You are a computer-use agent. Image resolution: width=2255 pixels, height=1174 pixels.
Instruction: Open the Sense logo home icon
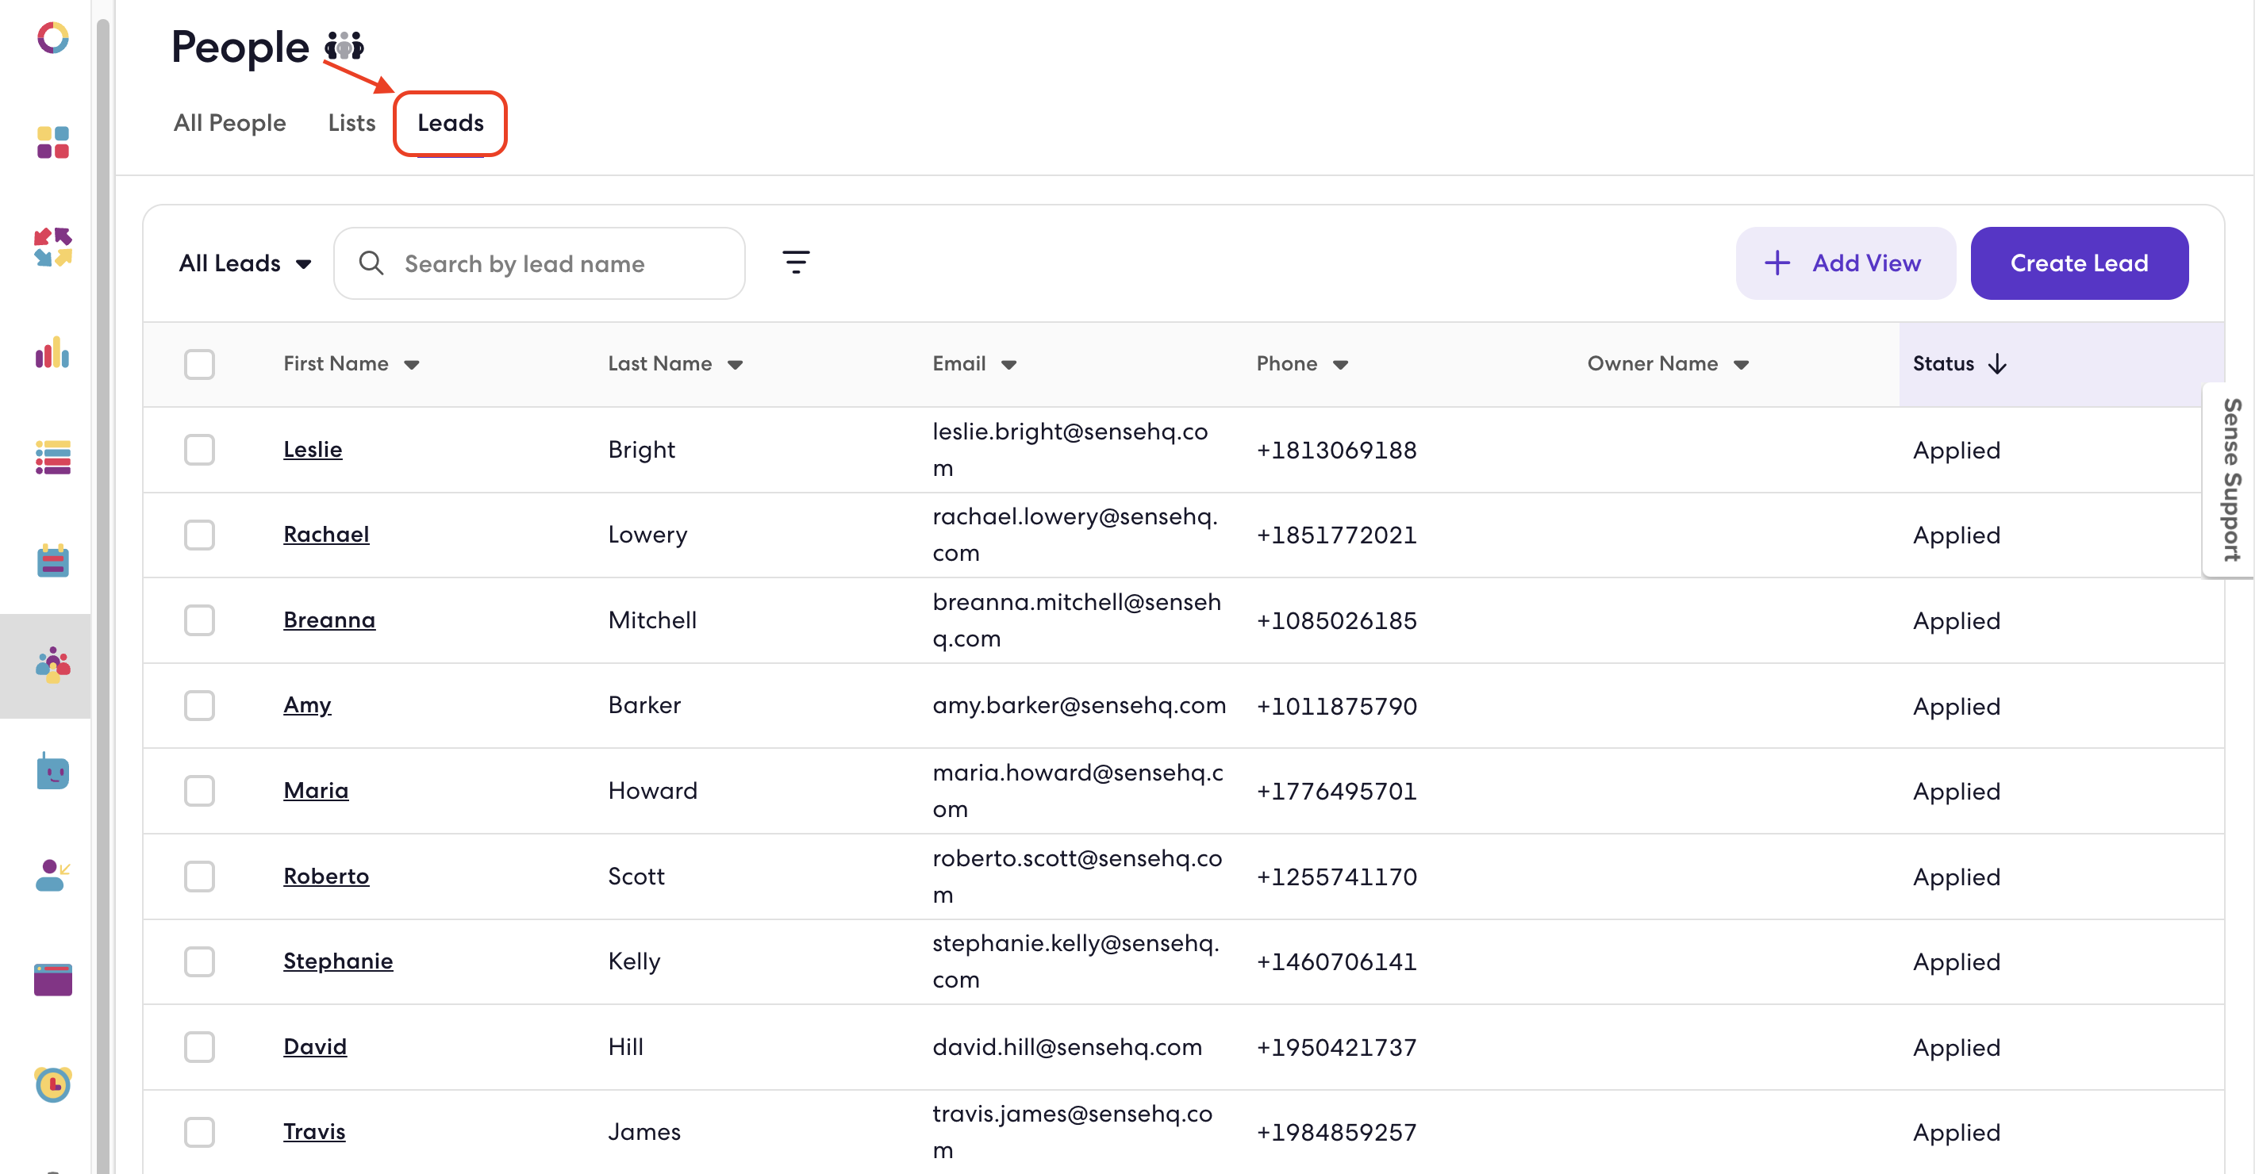(52, 37)
